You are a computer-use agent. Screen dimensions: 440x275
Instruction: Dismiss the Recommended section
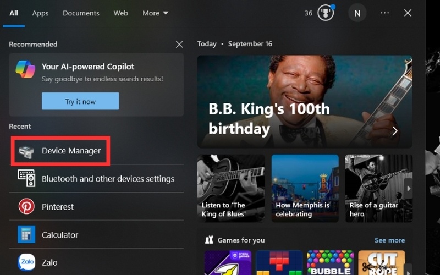tap(179, 44)
